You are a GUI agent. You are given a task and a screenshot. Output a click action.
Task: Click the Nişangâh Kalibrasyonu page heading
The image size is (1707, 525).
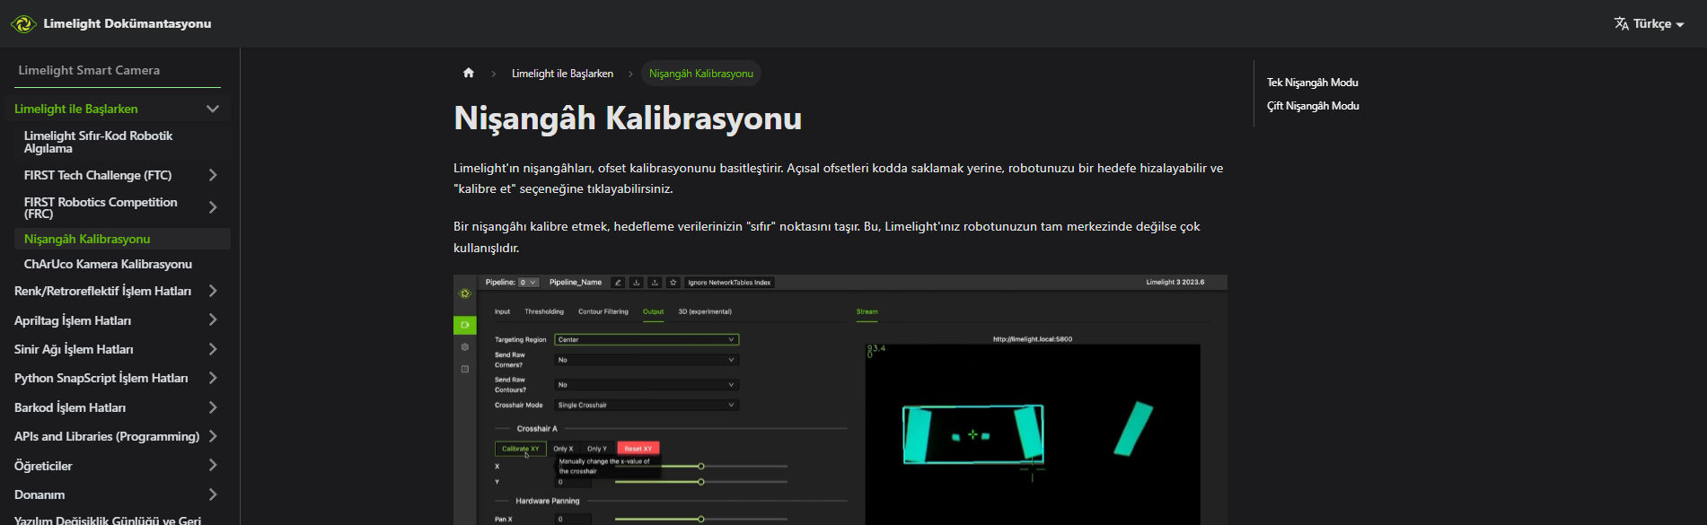[628, 118]
